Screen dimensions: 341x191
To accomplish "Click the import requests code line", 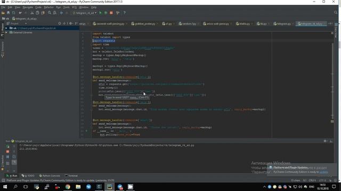I will coord(104,41).
